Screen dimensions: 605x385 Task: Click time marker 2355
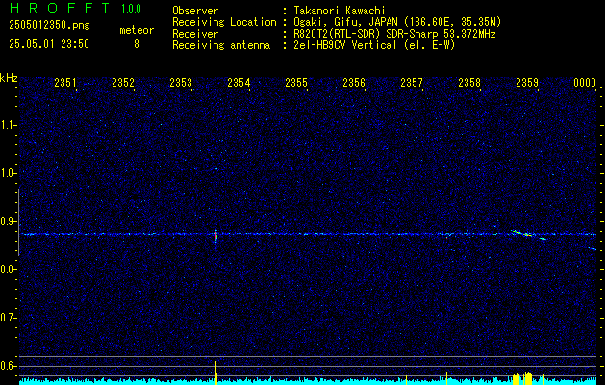pyautogui.click(x=296, y=82)
